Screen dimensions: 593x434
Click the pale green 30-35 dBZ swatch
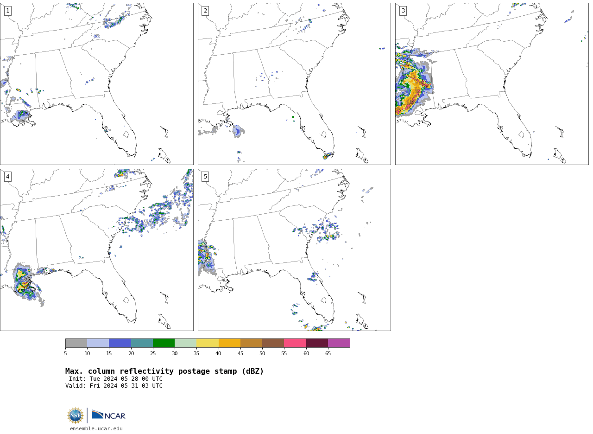coord(186,343)
